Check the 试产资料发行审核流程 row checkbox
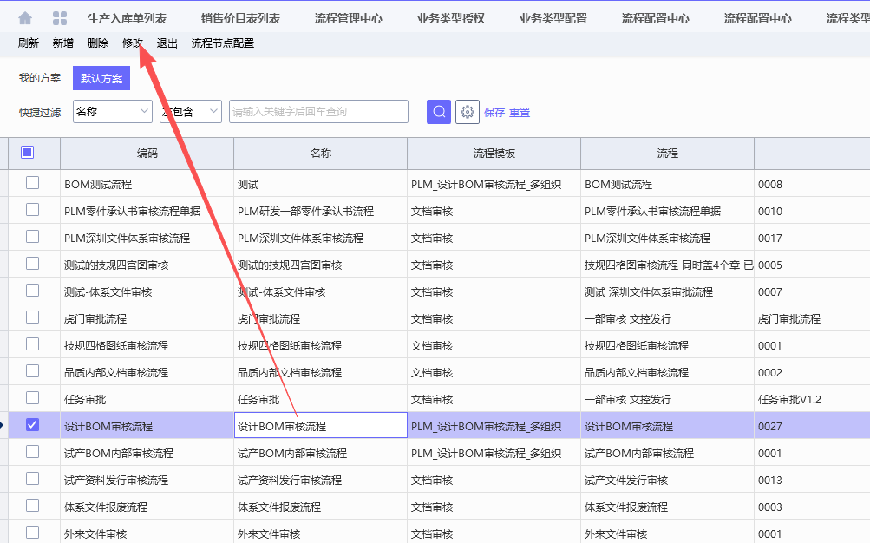The image size is (870, 543). (32, 478)
